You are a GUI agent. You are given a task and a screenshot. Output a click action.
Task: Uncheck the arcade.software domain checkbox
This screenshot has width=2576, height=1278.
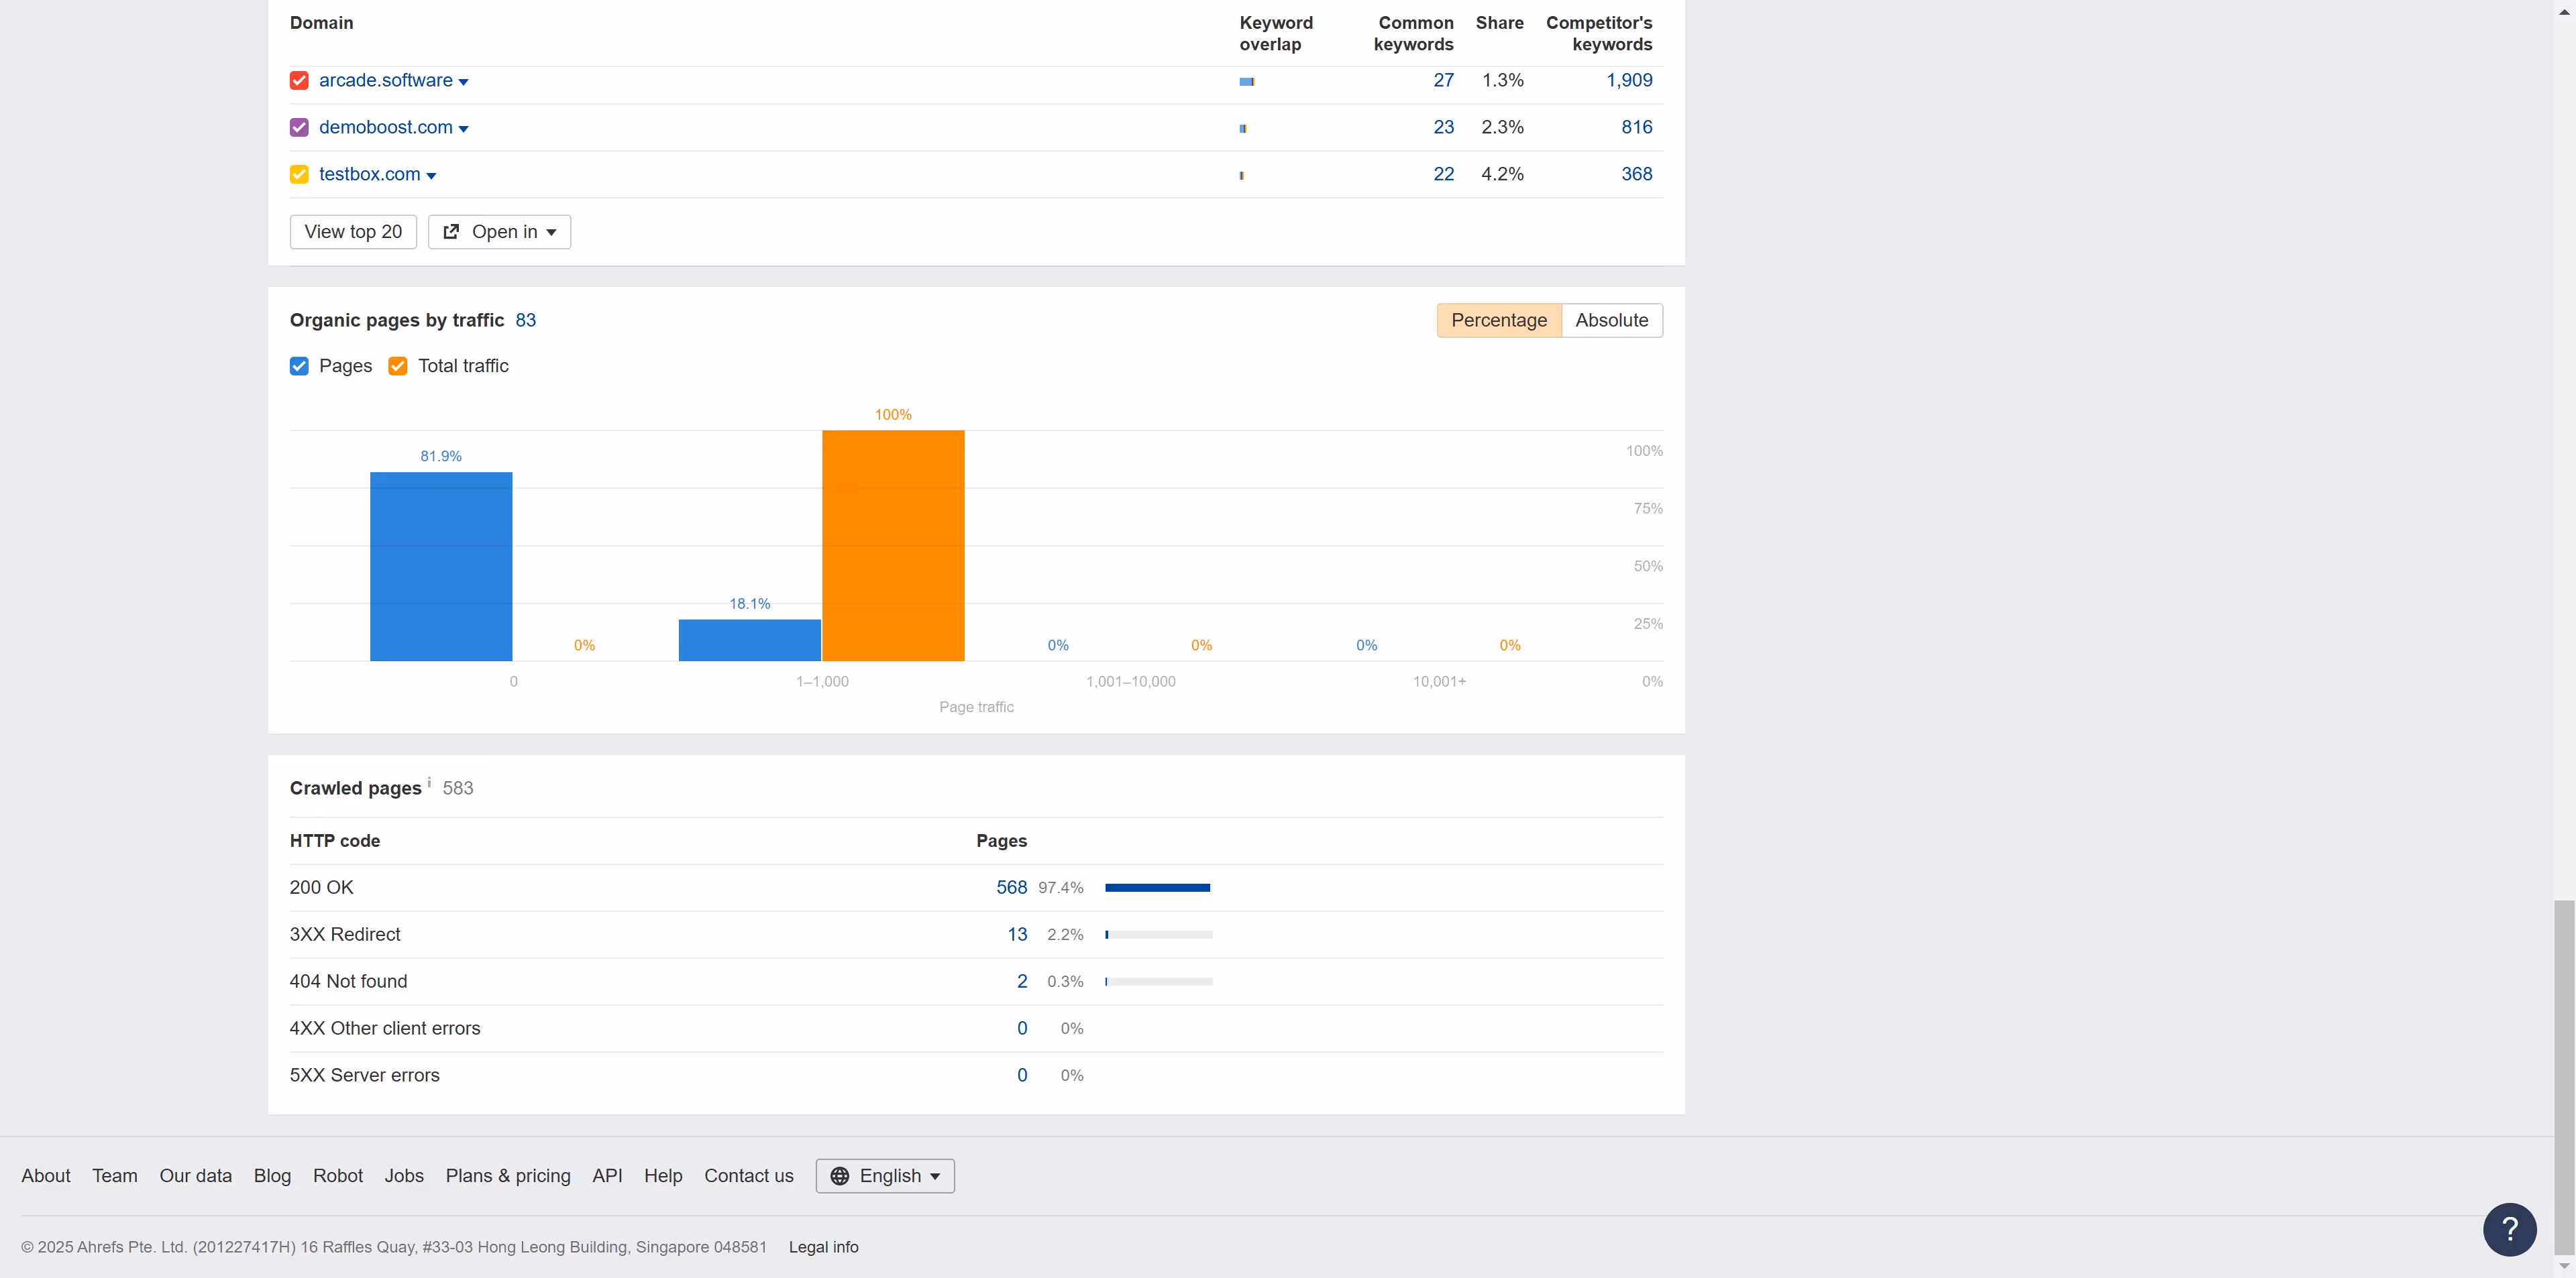[298, 80]
